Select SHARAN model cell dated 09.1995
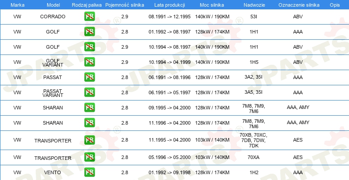Screen dimensions: 349x180 point(53,108)
